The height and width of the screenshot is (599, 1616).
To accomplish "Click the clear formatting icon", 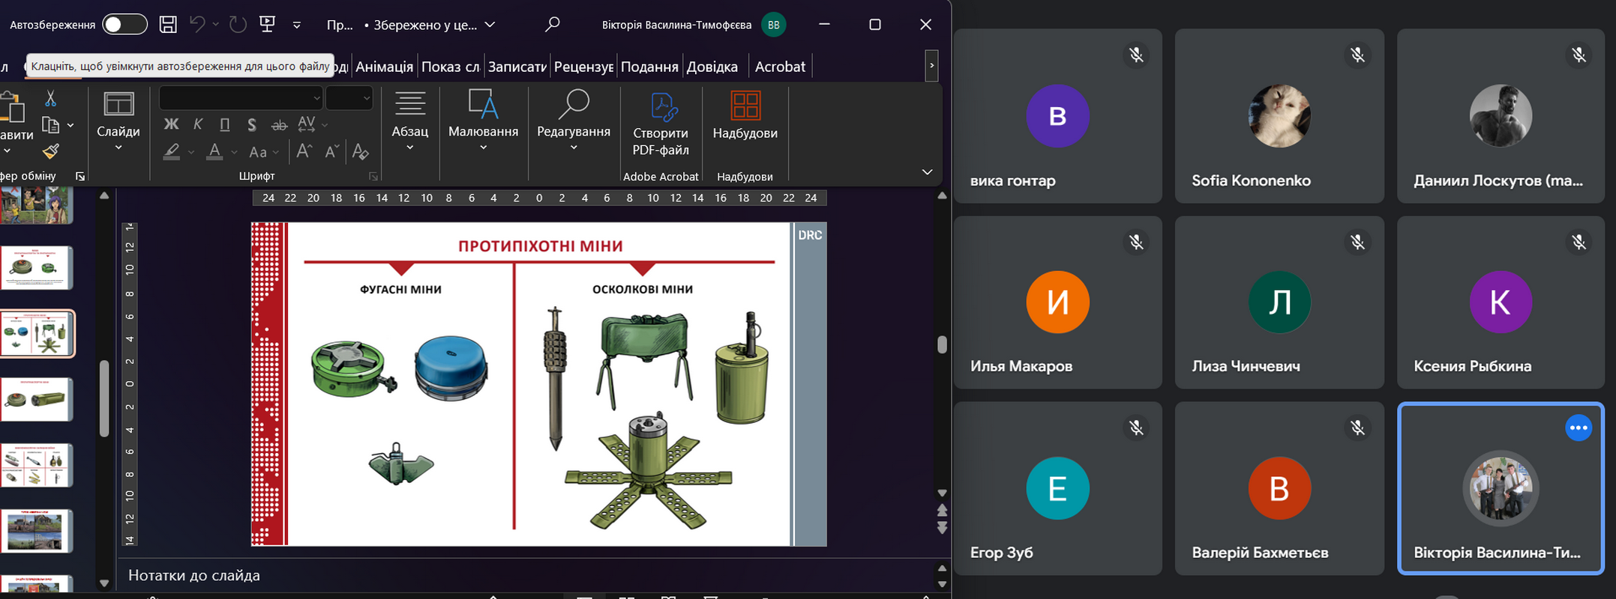I will point(361,152).
